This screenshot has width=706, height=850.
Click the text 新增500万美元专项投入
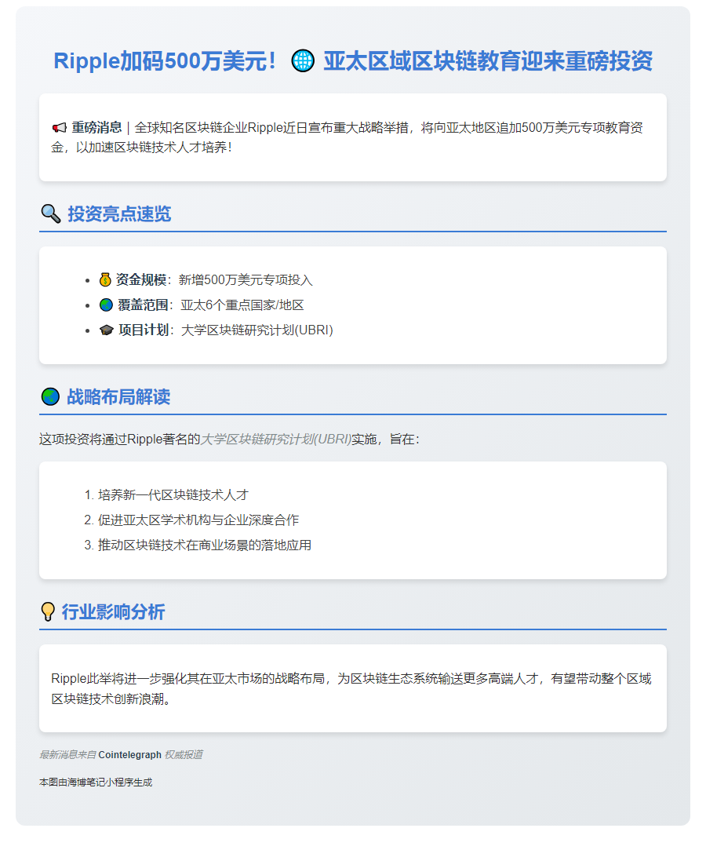tap(246, 279)
